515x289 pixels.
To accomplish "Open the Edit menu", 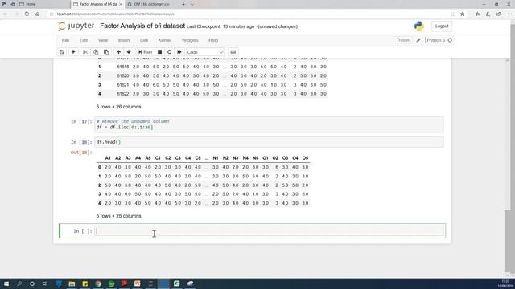I will (84, 40).
